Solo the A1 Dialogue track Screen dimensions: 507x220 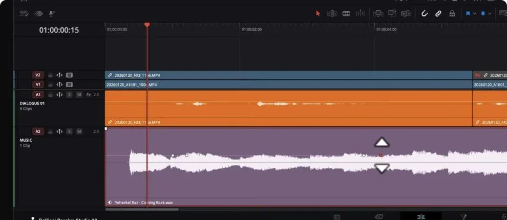click(x=69, y=95)
